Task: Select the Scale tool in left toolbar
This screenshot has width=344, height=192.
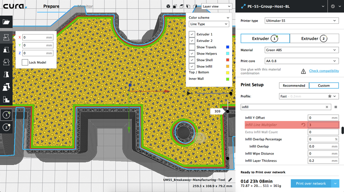Action: 6,50
